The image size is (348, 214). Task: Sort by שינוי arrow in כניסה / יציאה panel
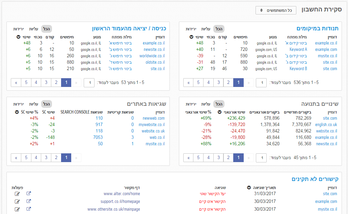(x=19, y=37)
